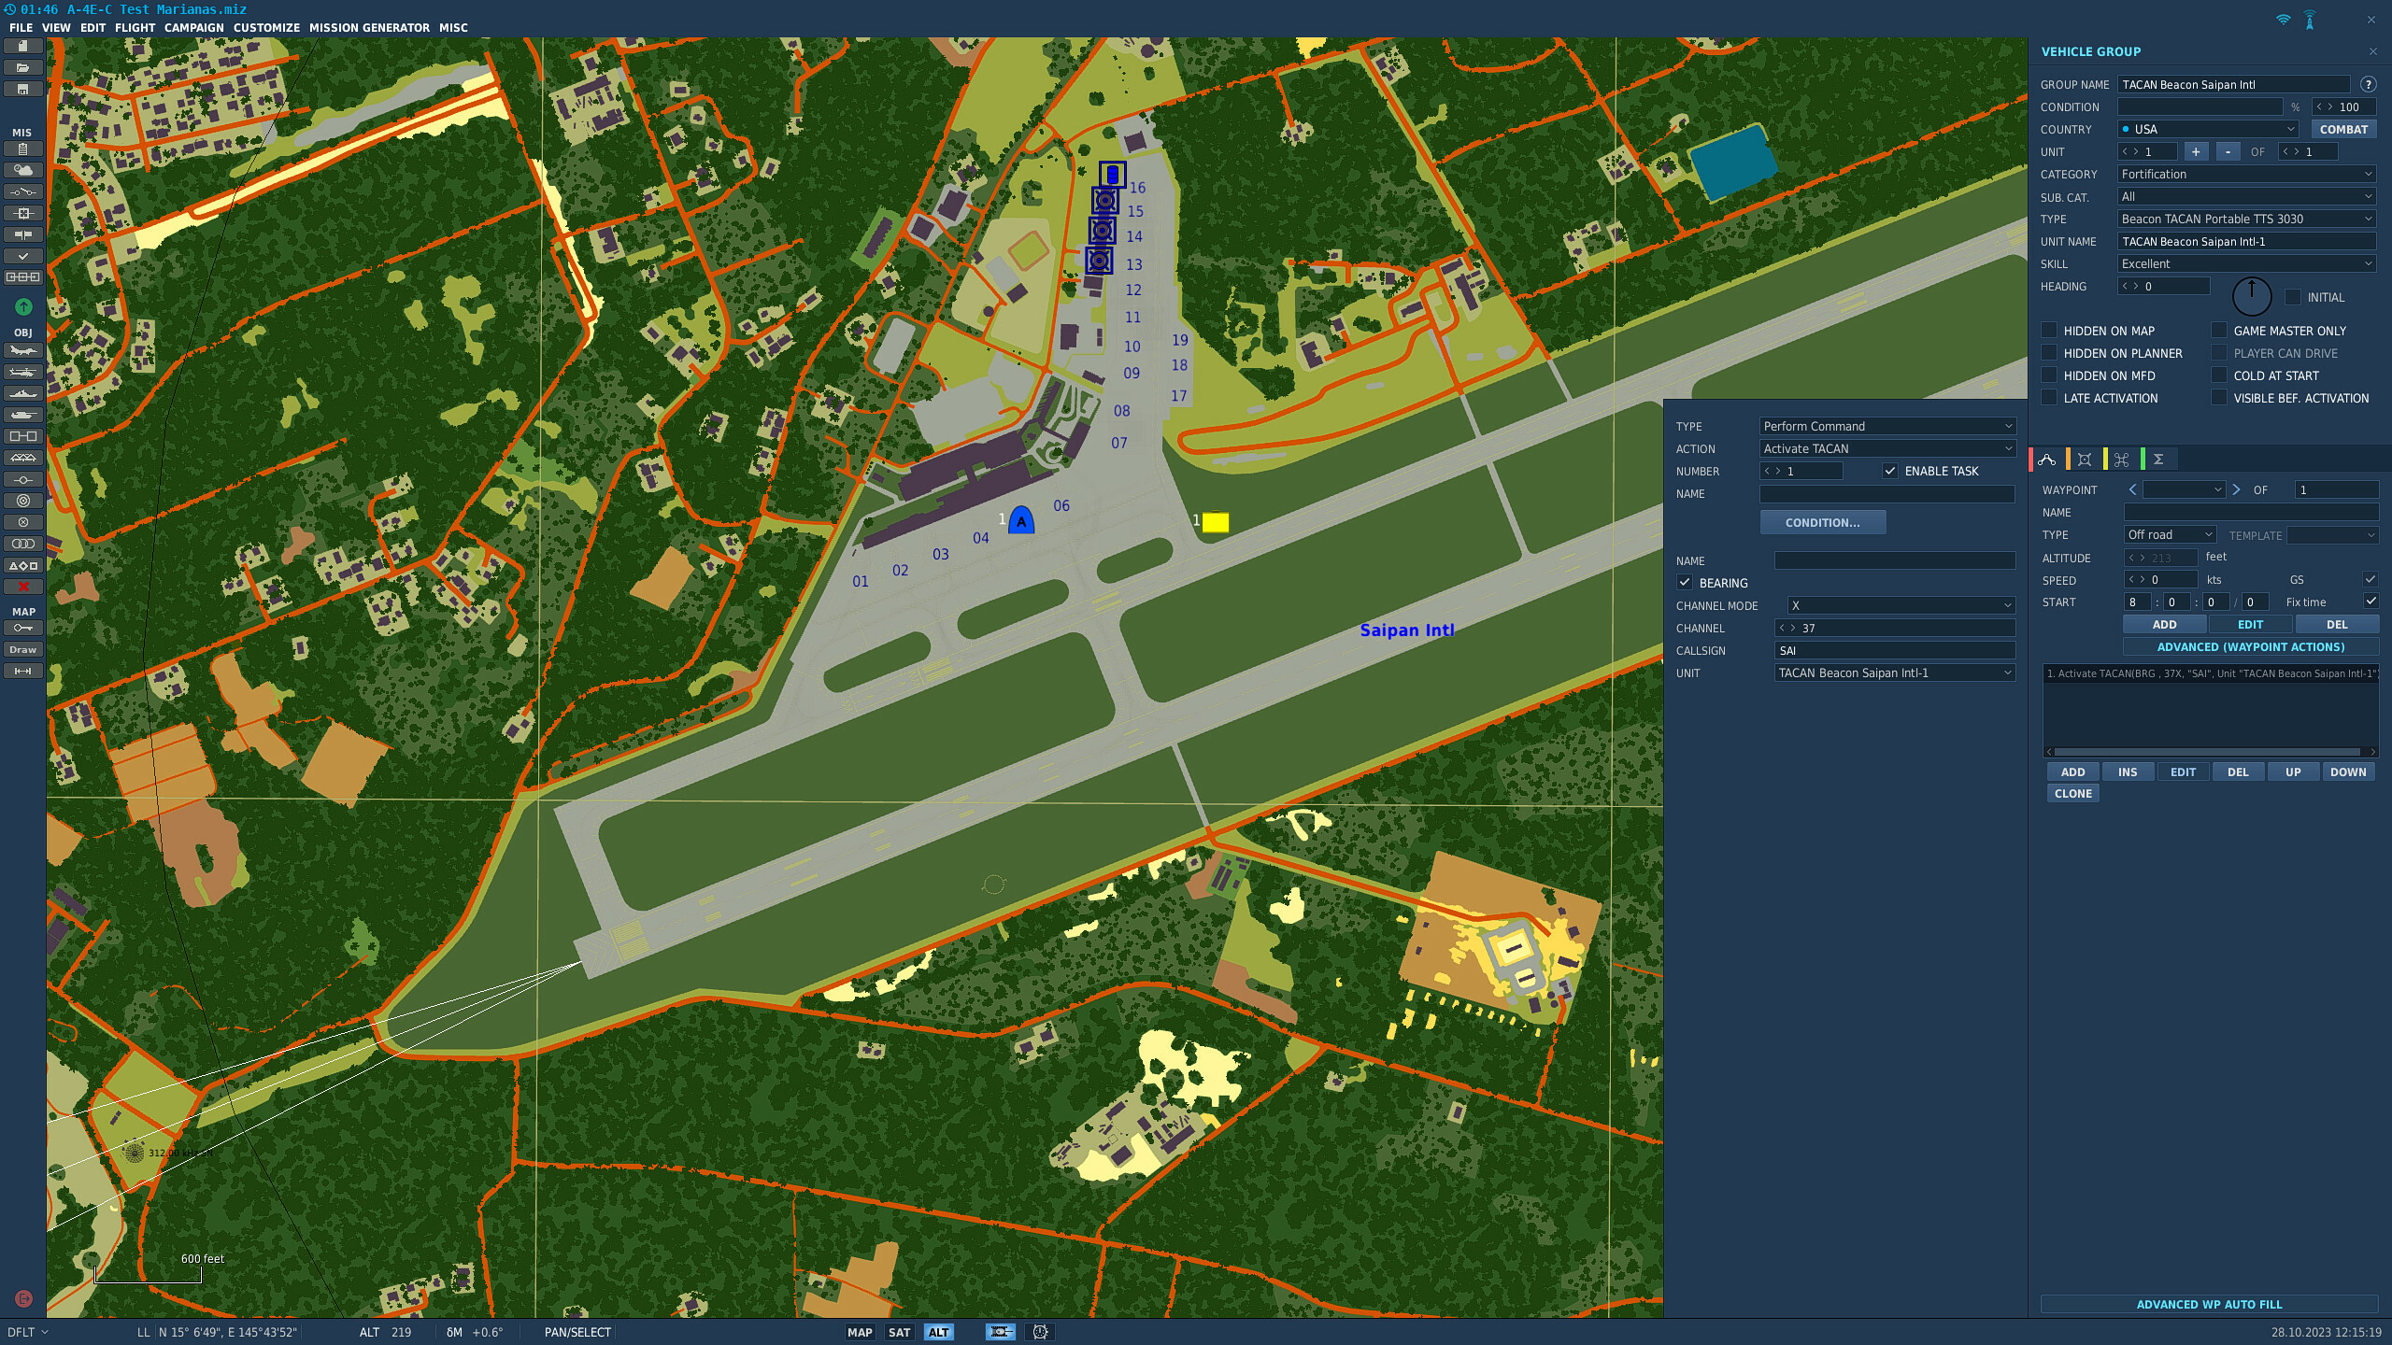
Task: Enable the LATE ACTIVATION checkbox
Action: (2049, 398)
